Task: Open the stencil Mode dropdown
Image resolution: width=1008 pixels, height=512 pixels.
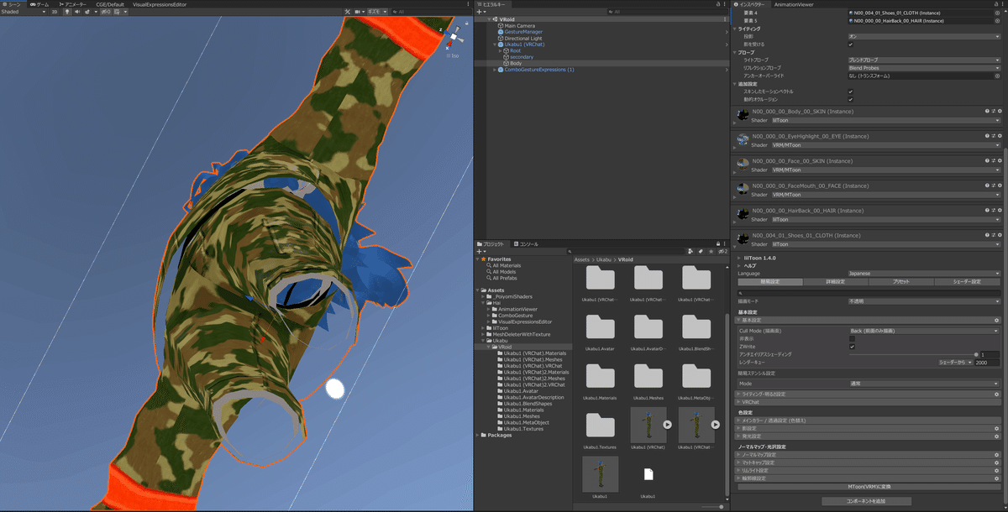Action: tap(924, 383)
